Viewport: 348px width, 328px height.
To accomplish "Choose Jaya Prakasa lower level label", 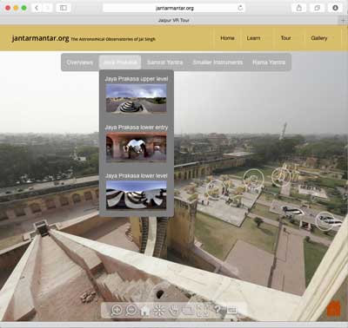I will tap(137, 176).
